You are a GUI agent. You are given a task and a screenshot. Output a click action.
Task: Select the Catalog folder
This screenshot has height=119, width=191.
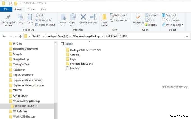point(72,55)
